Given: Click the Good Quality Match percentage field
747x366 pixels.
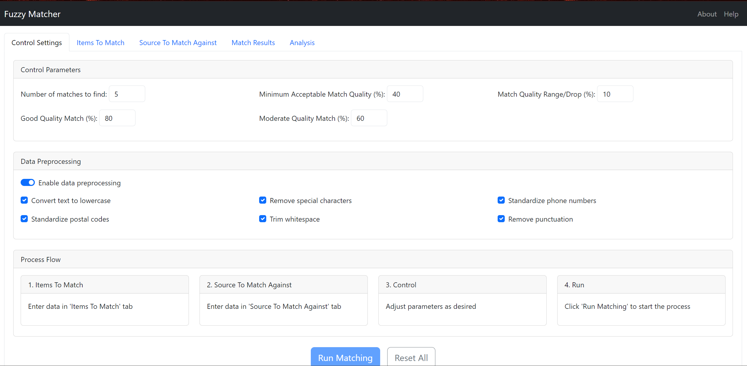Looking at the screenshot, I should tap(117, 118).
